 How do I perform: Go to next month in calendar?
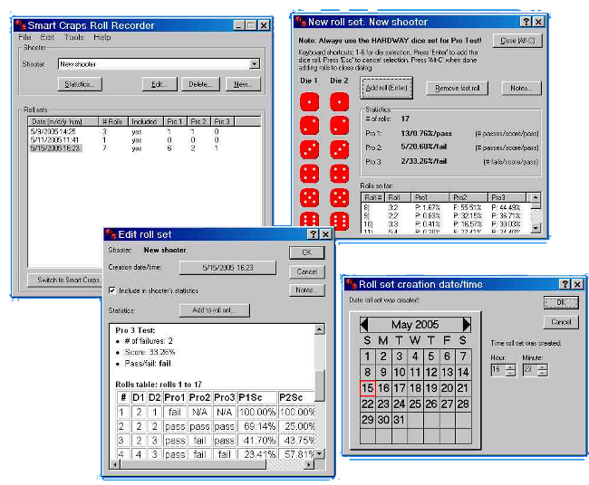point(467,325)
